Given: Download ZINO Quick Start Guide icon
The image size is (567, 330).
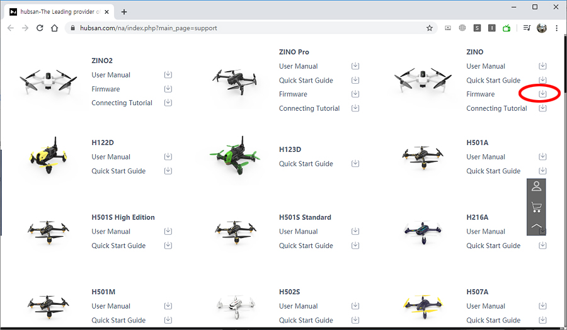Looking at the screenshot, I should 543,80.
